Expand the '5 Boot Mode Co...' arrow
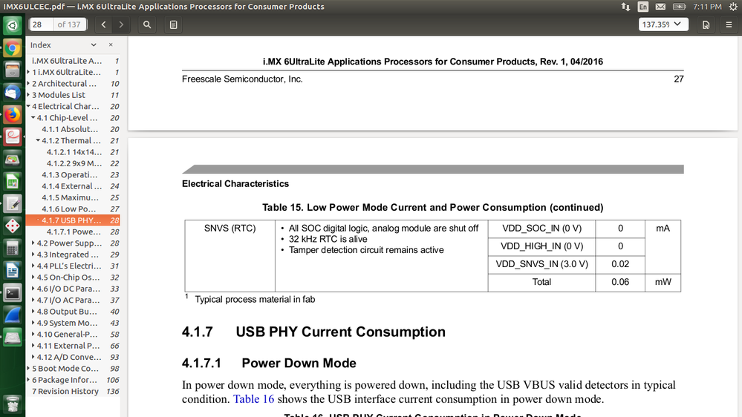 [28, 368]
